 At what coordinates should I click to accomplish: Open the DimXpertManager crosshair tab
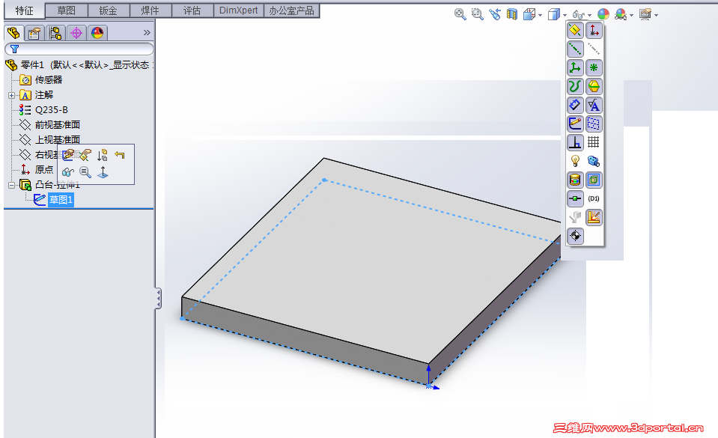coord(76,33)
